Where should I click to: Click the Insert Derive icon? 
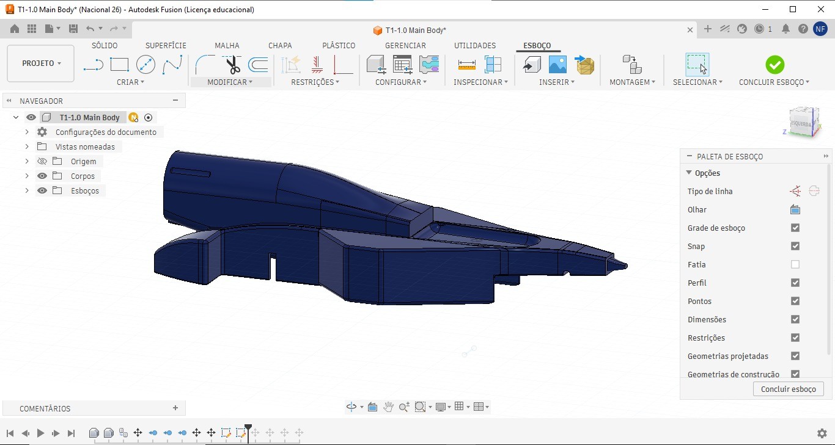point(532,64)
